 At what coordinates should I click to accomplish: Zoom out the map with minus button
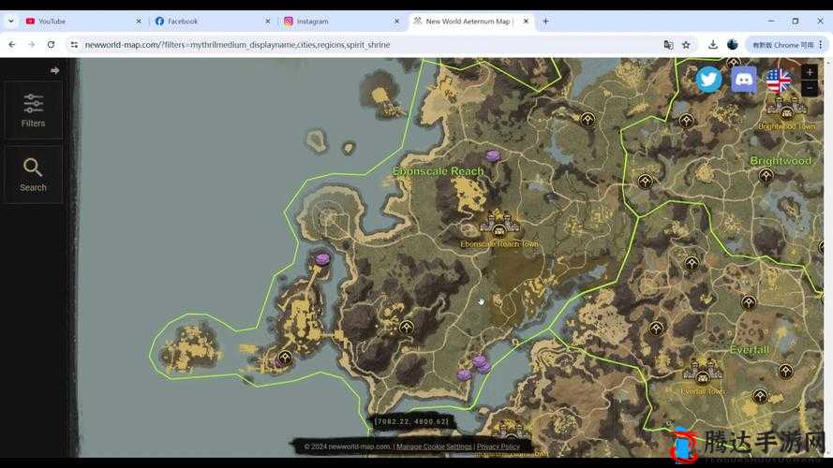[809, 88]
